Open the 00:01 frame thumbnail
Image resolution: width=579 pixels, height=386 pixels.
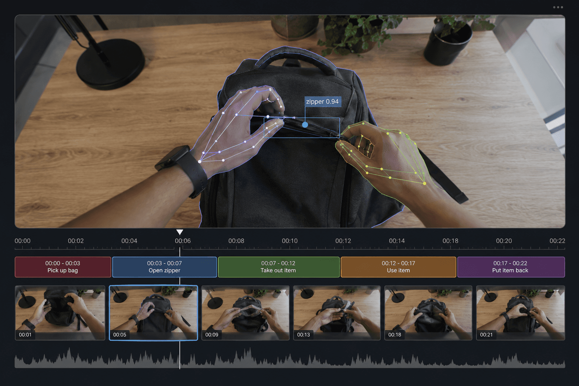[60, 313]
